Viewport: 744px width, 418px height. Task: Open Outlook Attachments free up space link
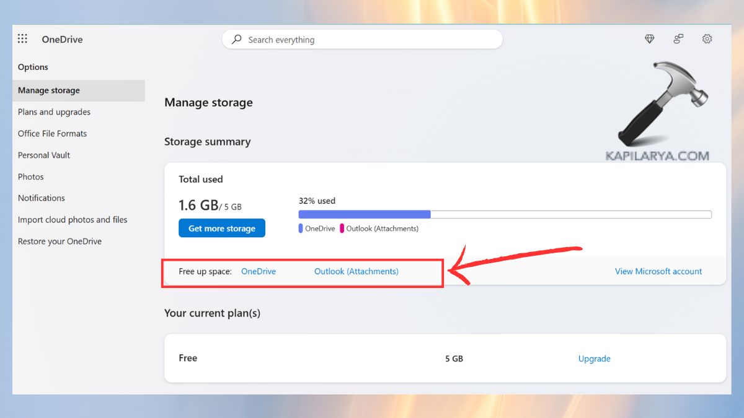click(x=356, y=271)
